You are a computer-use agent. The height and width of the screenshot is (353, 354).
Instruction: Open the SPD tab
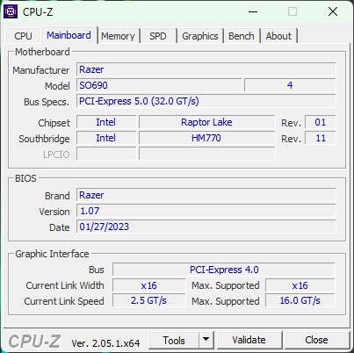click(158, 36)
